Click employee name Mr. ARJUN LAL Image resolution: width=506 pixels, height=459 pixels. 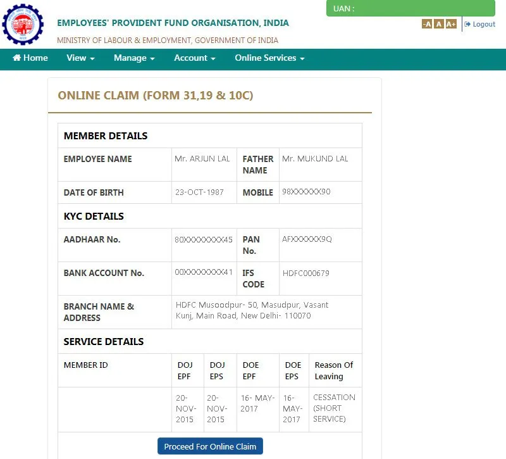(202, 159)
